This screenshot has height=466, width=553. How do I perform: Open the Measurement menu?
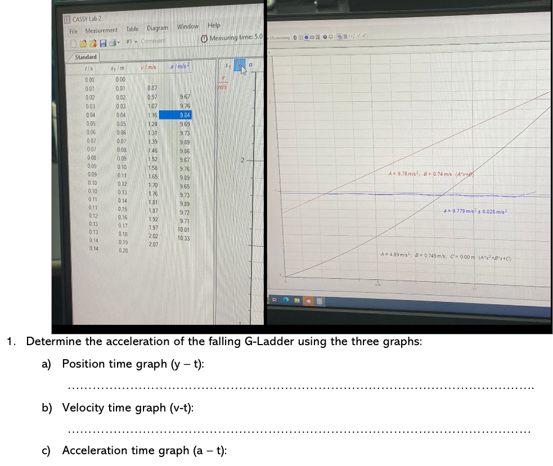[x=101, y=30]
